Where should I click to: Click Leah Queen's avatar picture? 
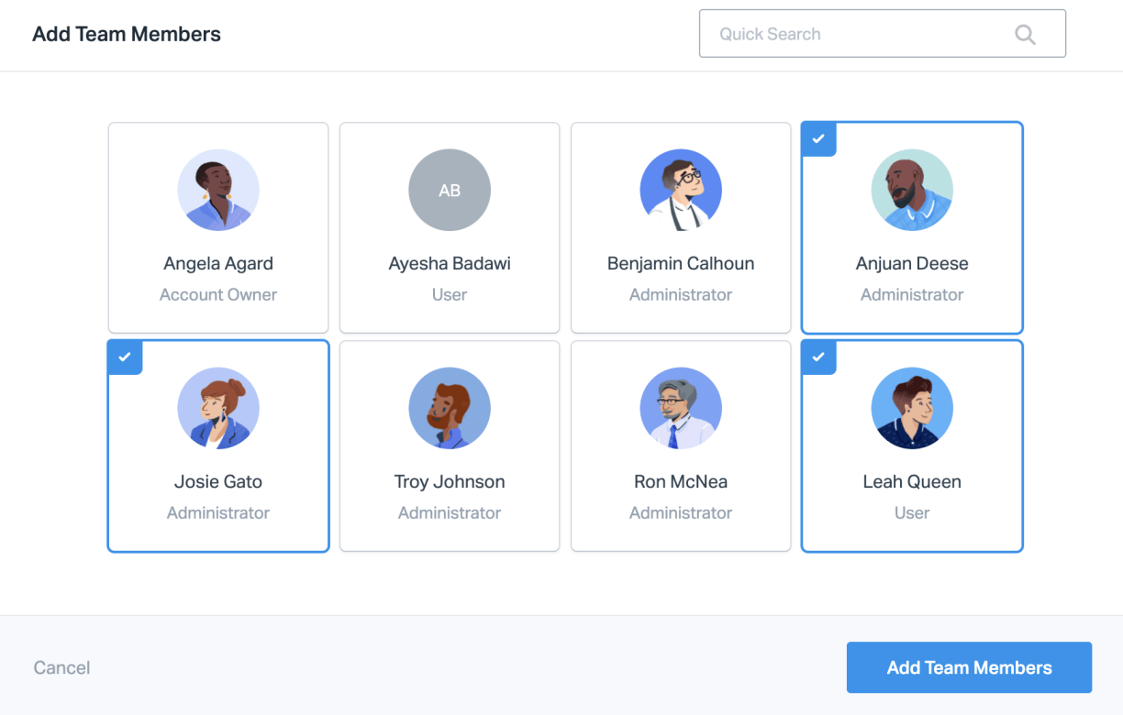[912, 409]
